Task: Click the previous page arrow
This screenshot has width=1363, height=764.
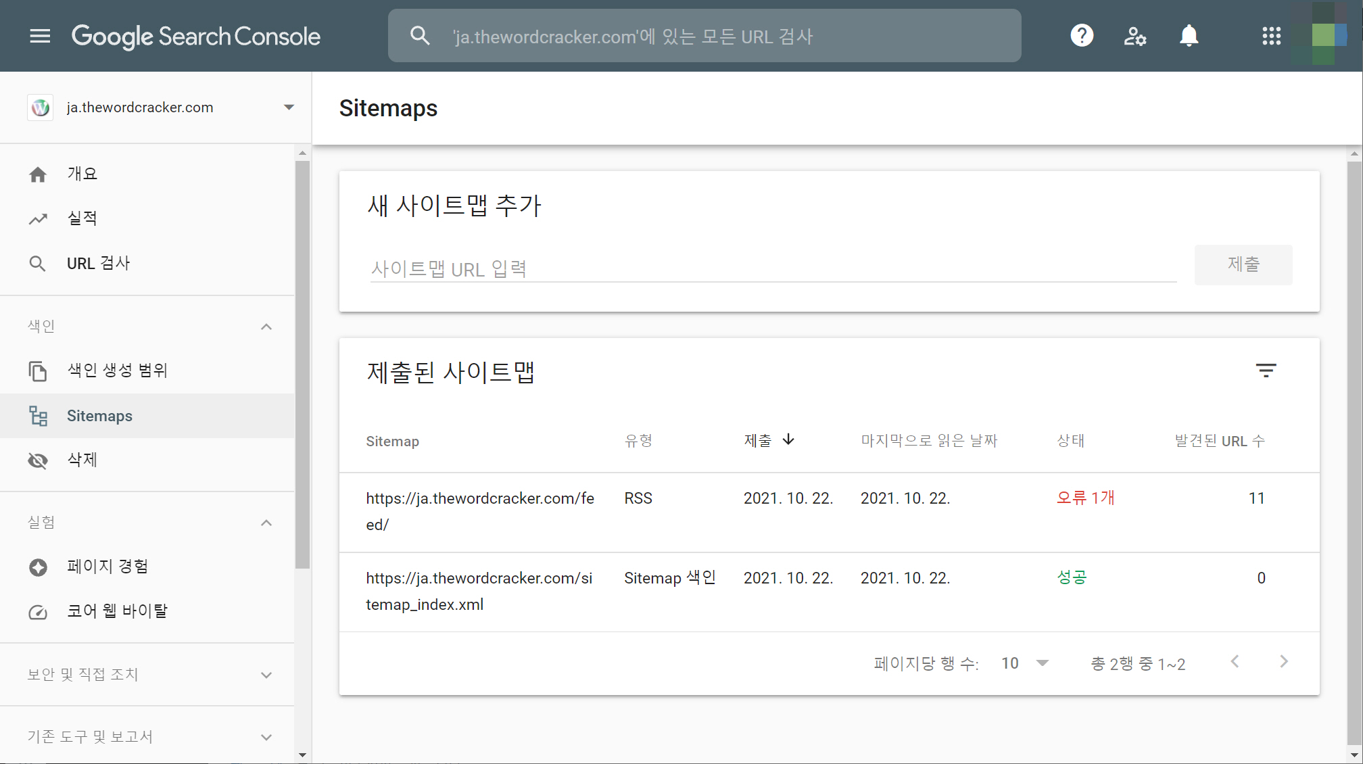Action: click(1235, 662)
